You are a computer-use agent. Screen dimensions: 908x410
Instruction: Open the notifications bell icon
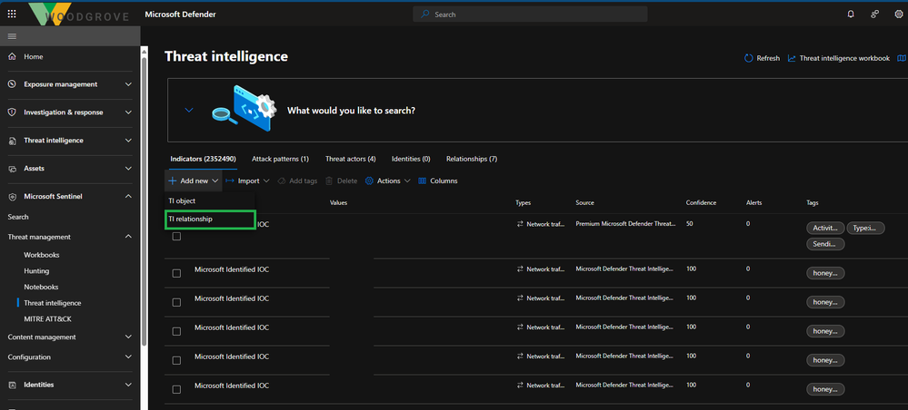850,15
